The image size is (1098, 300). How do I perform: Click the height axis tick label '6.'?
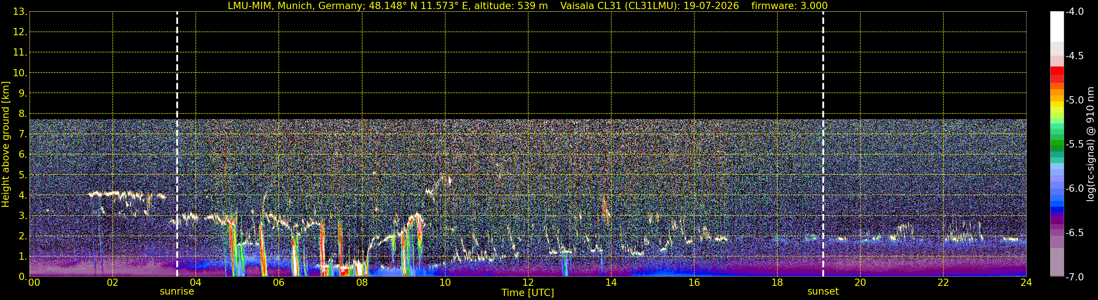pyautogui.click(x=22, y=154)
